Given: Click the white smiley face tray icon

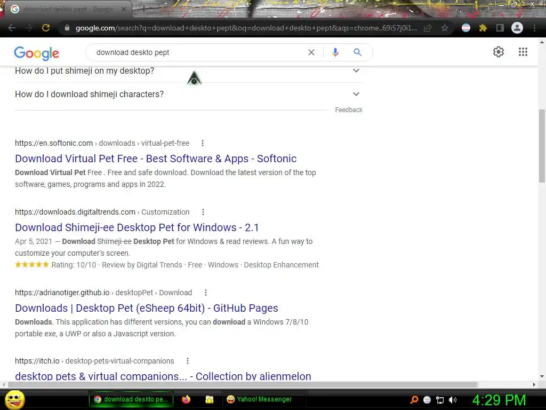Looking at the screenshot, I should click(x=427, y=400).
